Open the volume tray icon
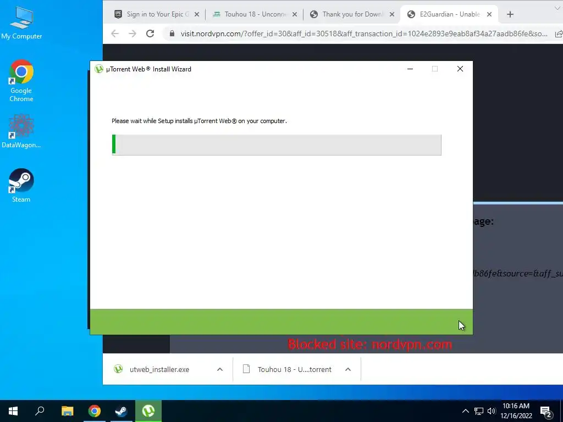This screenshot has width=563, height=422. tap(492, 411)
